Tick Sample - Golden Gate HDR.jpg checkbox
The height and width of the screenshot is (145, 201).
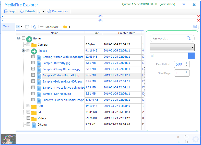coord(33,81)
